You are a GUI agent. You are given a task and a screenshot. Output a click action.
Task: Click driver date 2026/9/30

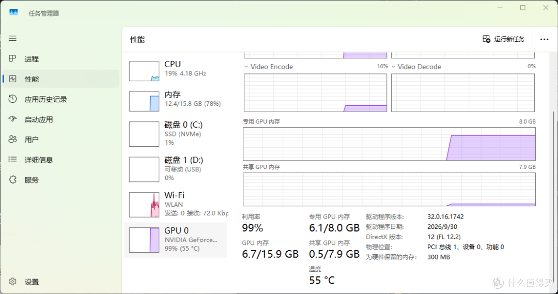(442, 226)
